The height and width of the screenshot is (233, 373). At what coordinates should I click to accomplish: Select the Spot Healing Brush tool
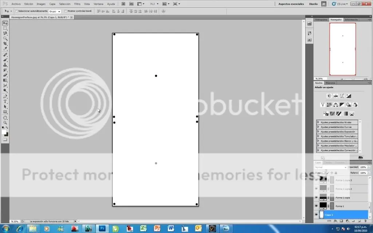pos(5,55)
